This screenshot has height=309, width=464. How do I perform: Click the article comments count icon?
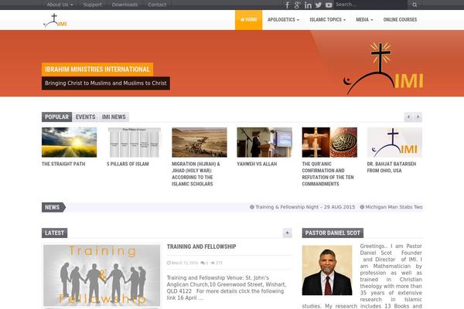[204, 263]
